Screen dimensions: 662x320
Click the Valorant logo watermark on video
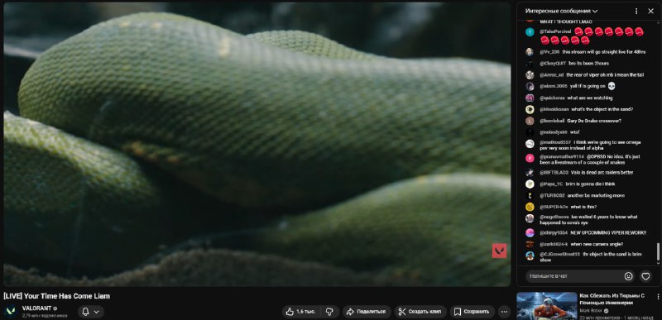coord(499,251)
